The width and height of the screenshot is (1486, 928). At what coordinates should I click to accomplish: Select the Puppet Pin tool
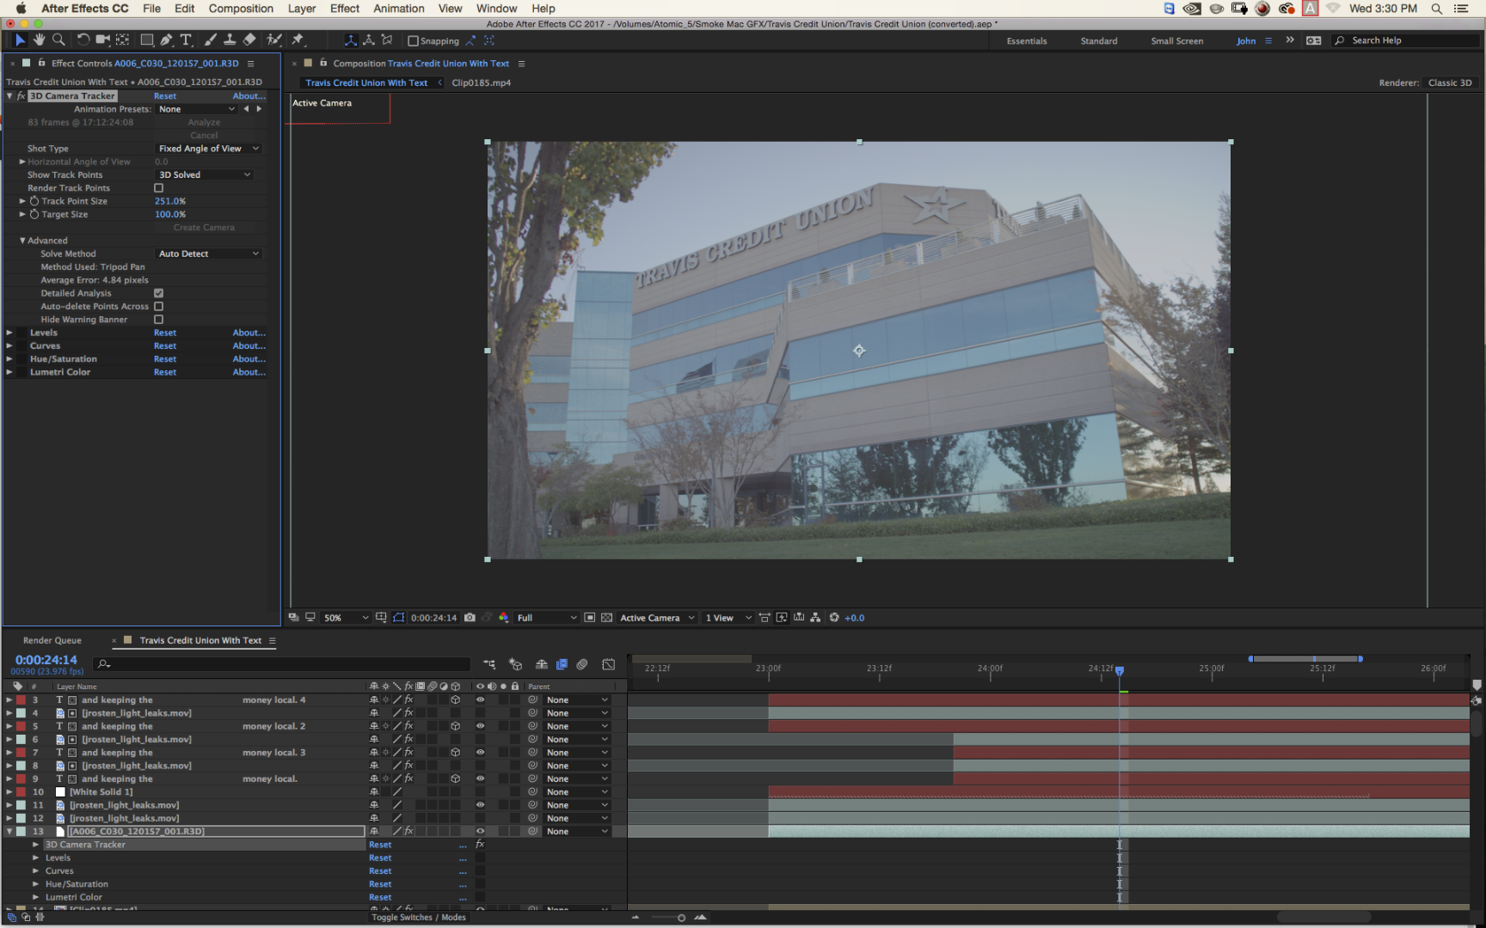[x=298, y=40]
